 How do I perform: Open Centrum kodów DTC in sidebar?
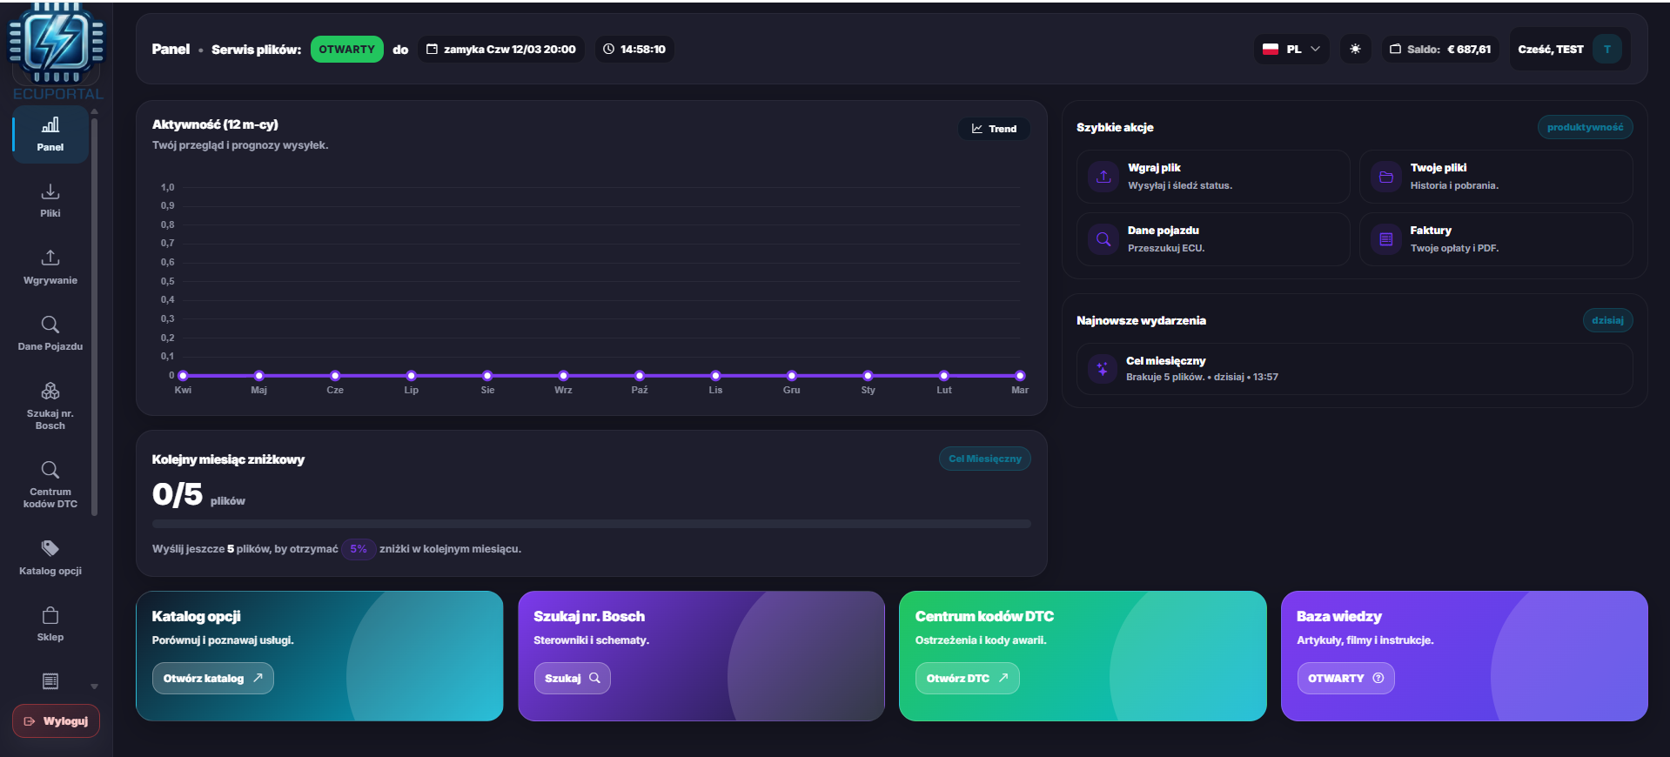tap(50, 471)
